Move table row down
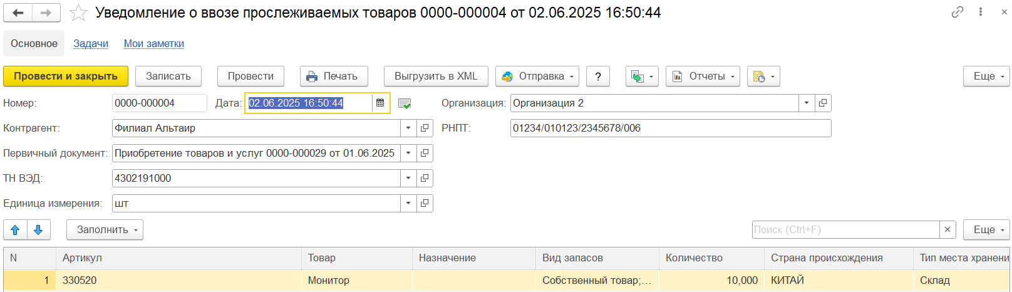This screenshot has height=292, width=1012. [x=38, y=230]
